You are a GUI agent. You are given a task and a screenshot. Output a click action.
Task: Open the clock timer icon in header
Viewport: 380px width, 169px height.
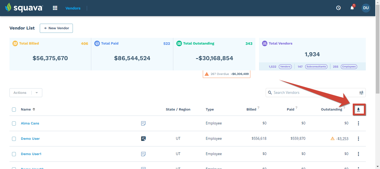[339, 8]
